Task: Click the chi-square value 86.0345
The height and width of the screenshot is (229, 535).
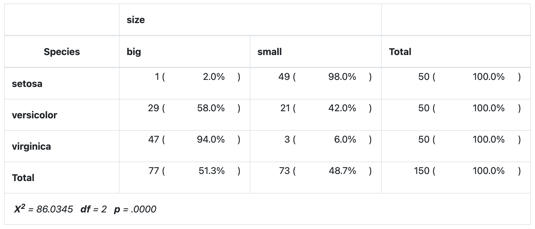Action: point(54,209)
